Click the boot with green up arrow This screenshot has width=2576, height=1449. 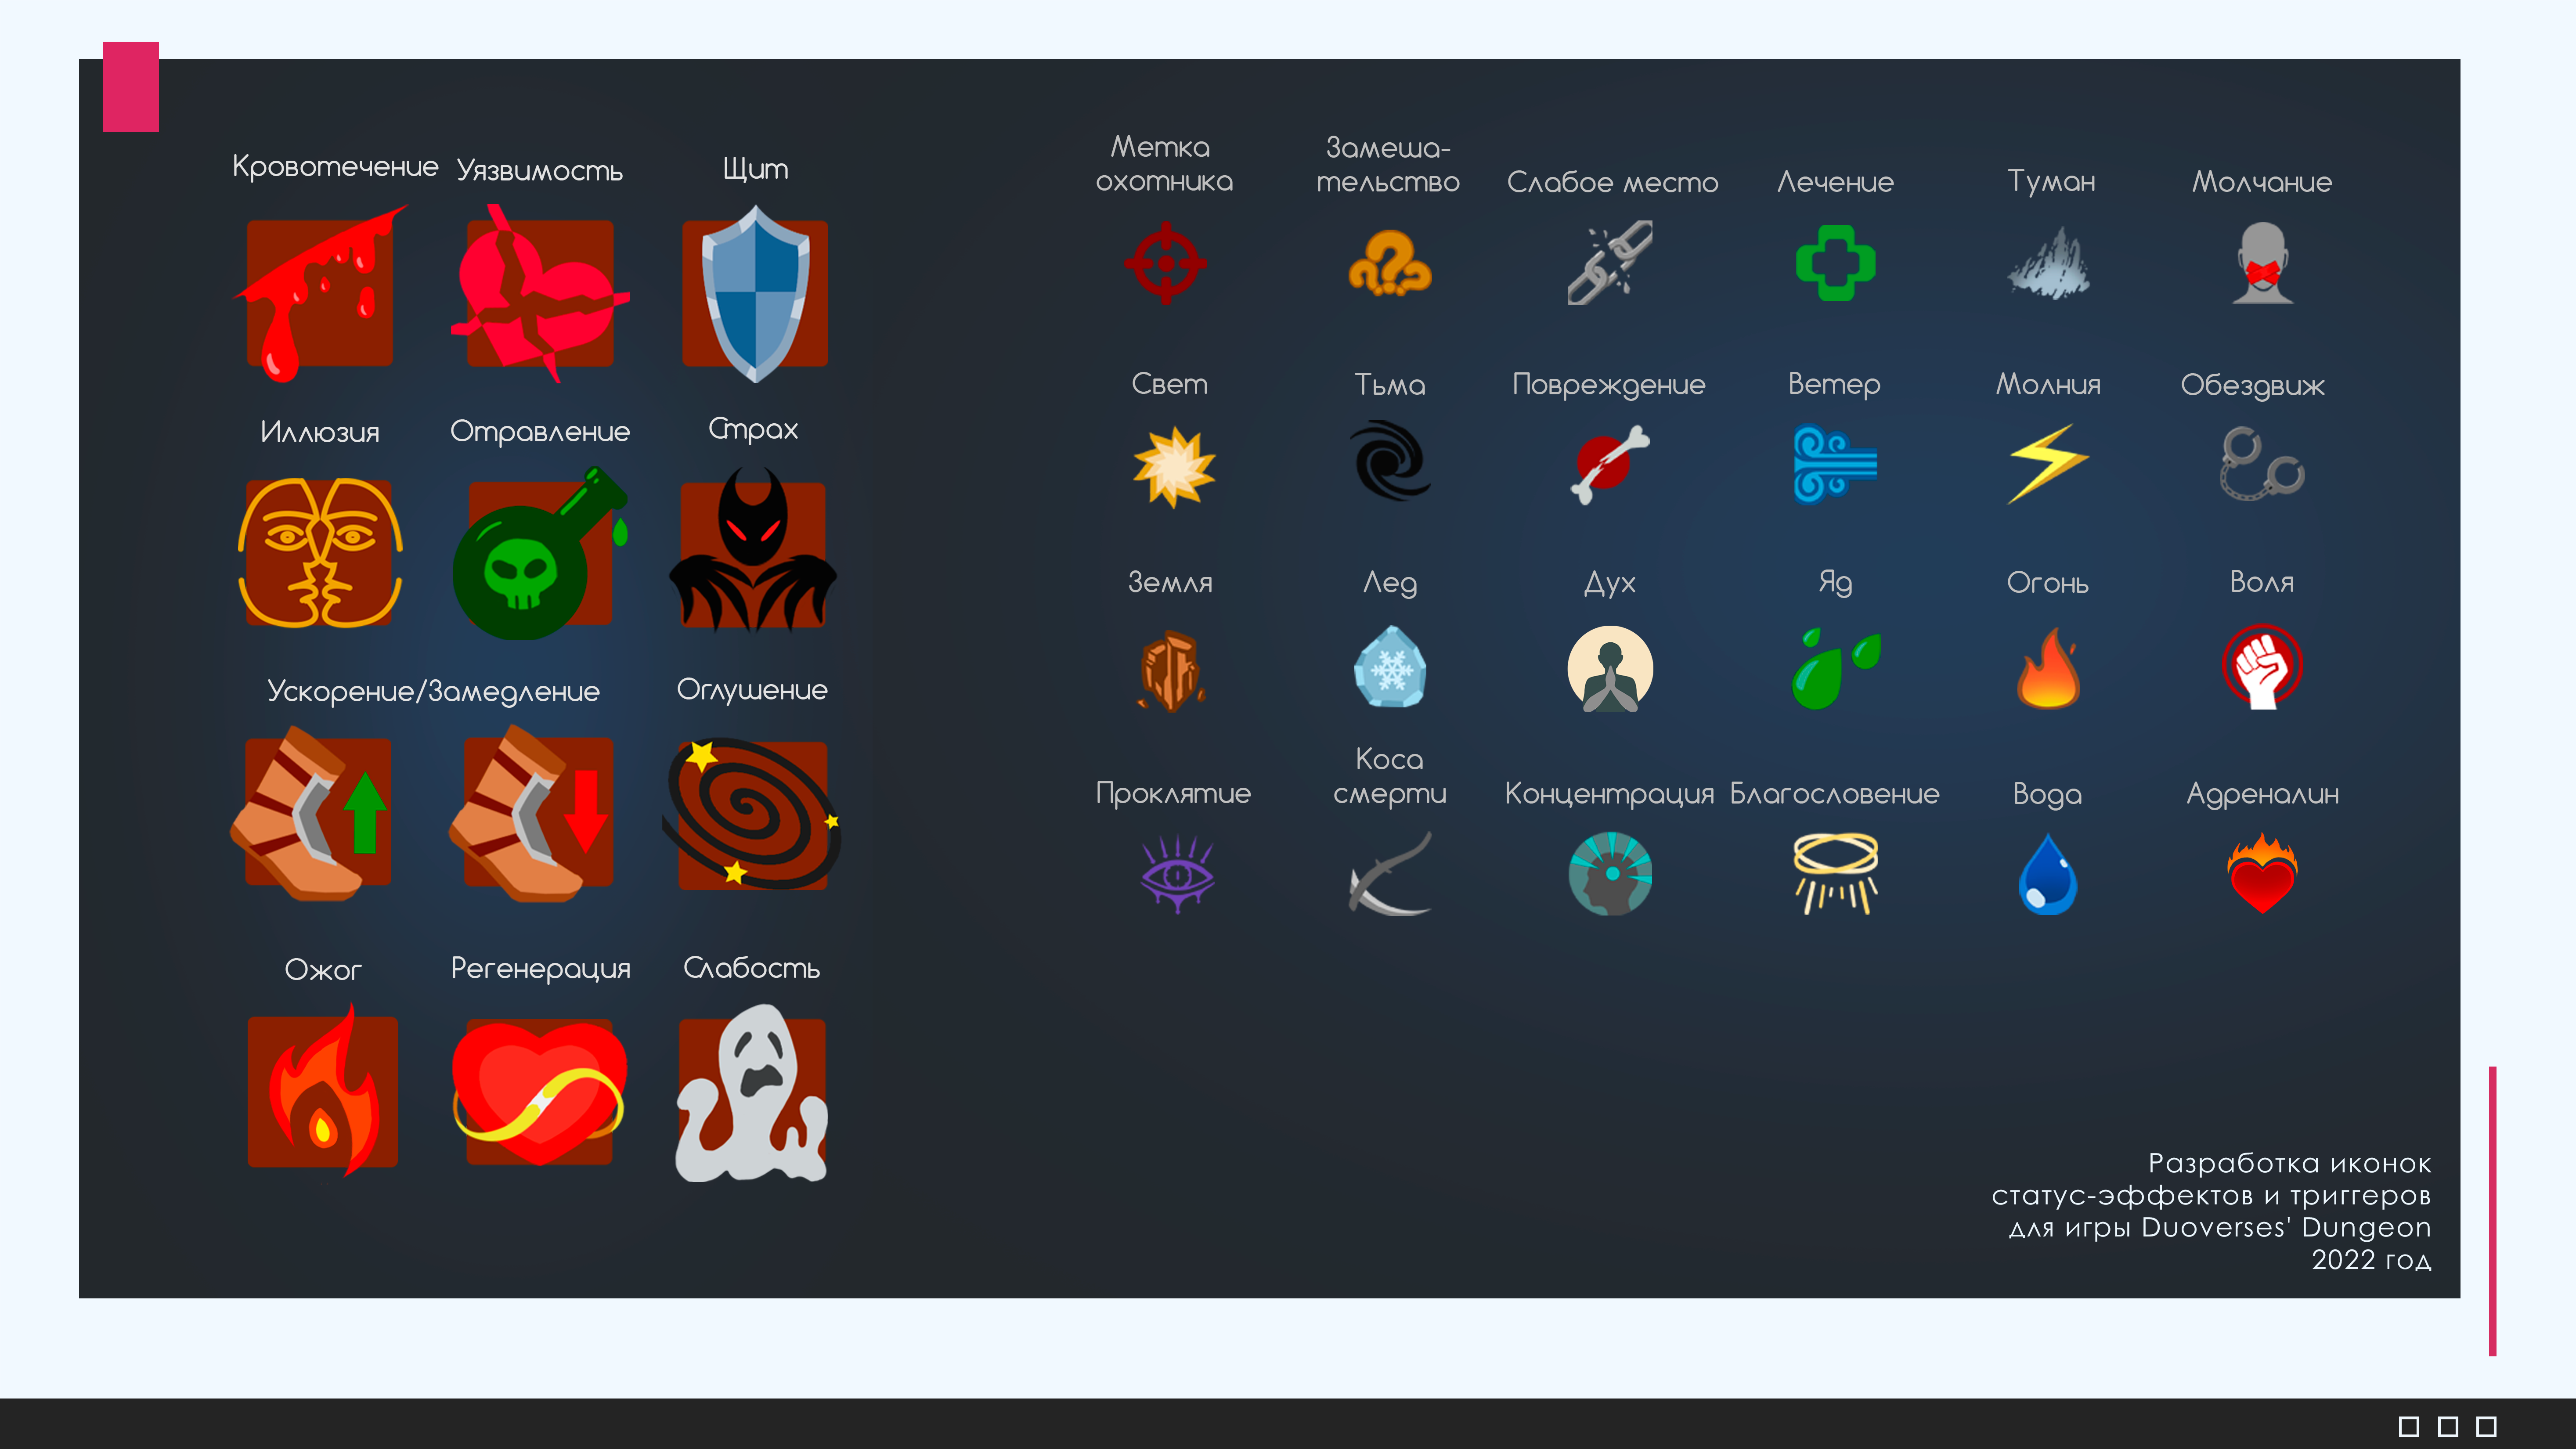[312, 813]
